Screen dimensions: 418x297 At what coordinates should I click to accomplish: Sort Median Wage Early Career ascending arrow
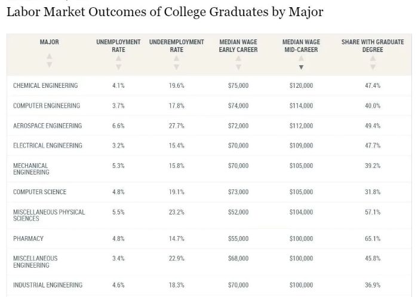coord(238,59)
